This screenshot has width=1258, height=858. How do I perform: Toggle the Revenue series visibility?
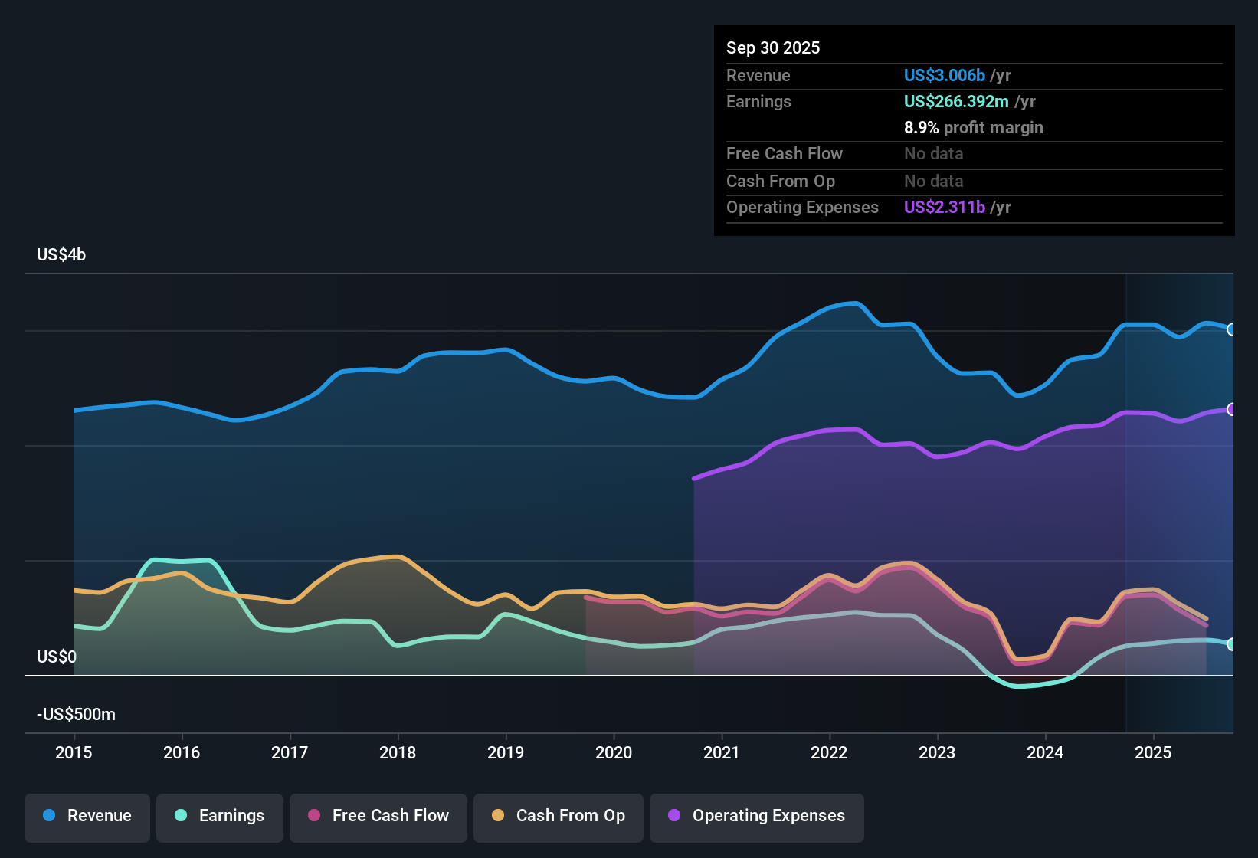click(87, 816)
